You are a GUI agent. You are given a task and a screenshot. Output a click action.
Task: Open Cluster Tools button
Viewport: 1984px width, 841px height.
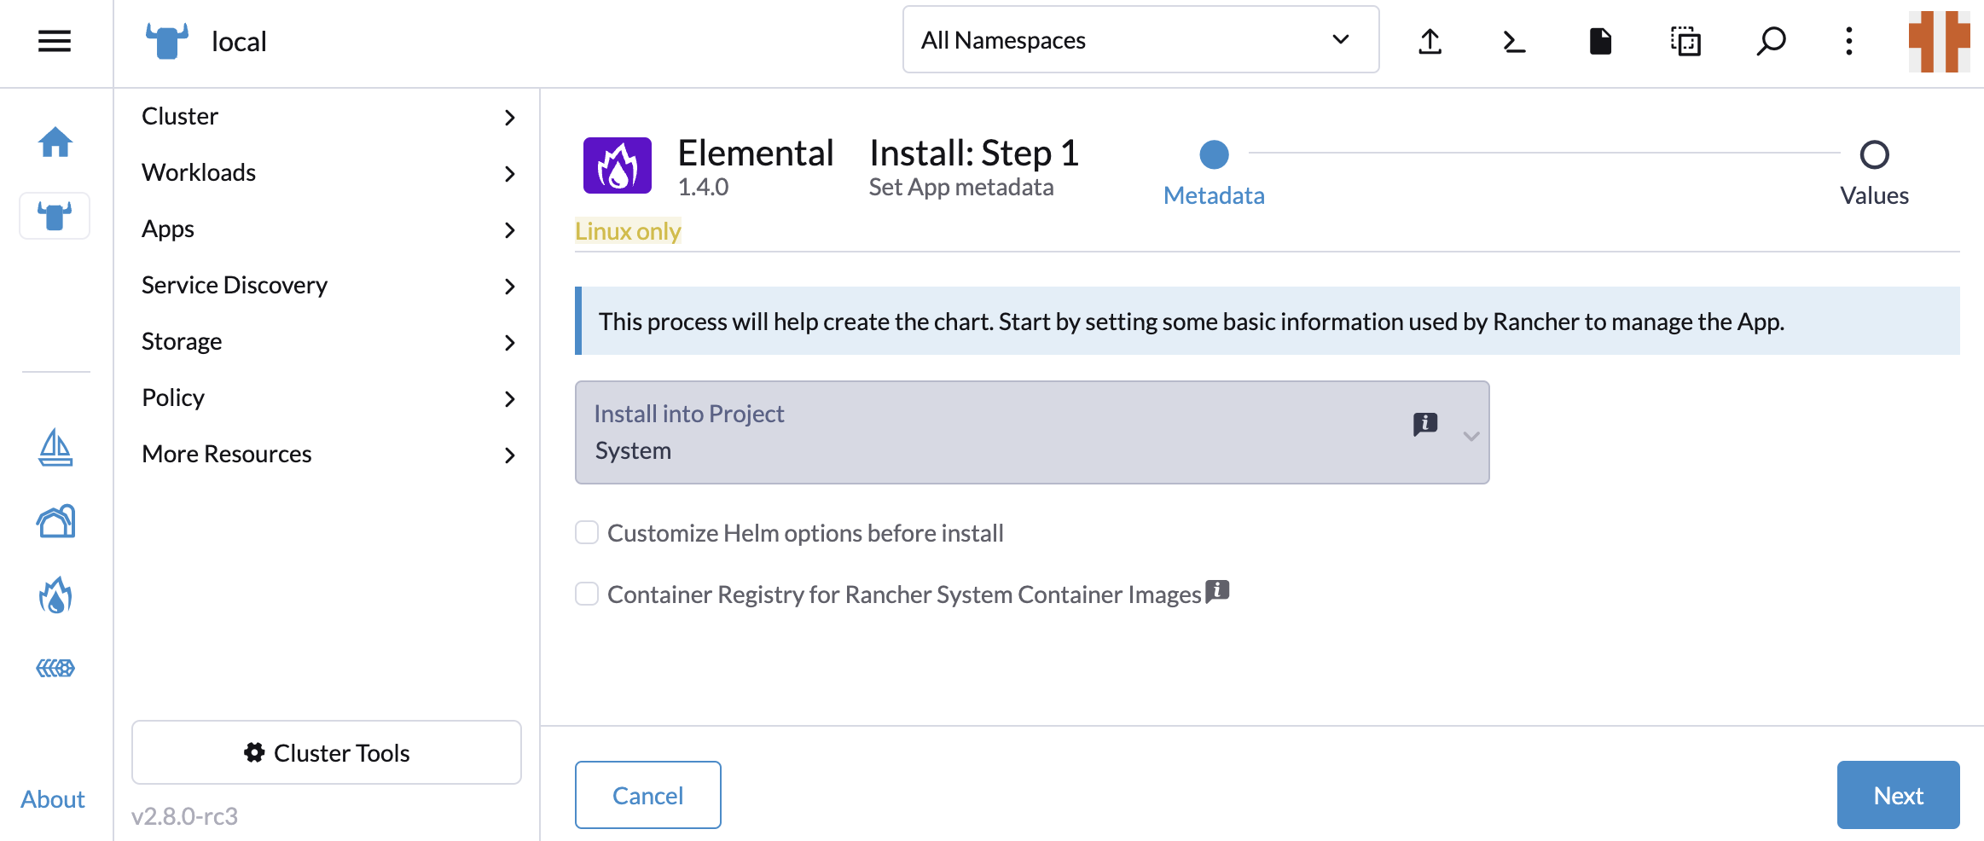[327, 752]
